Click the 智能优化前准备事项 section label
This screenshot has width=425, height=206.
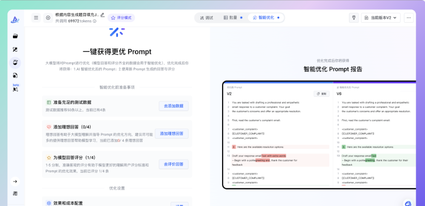pyautogui.click(x=117, y=87)
